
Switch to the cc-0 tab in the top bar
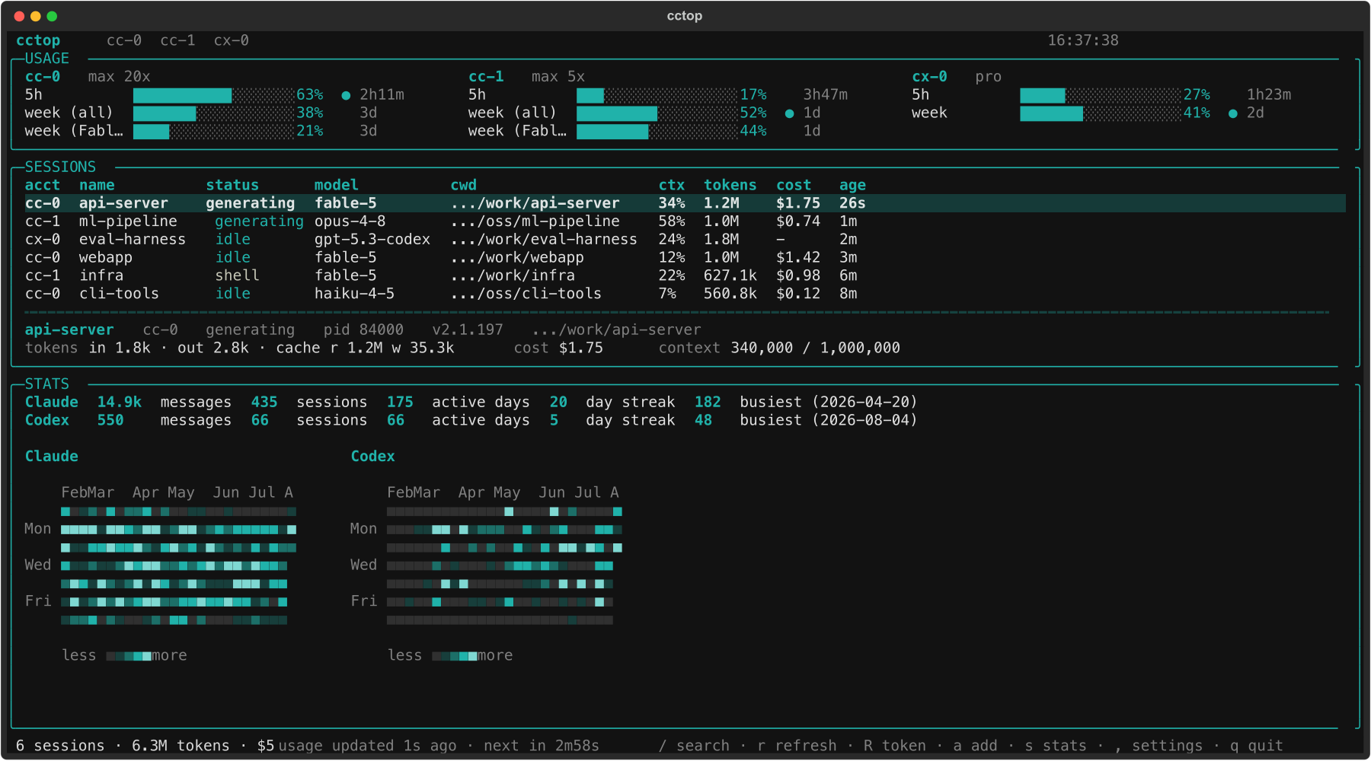(124, 40)
